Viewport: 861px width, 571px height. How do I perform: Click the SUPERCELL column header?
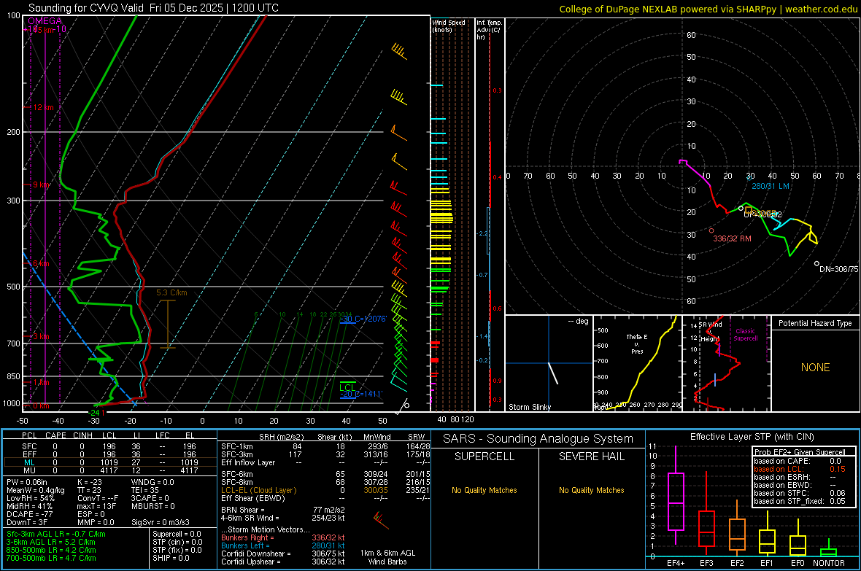point(484,457)
